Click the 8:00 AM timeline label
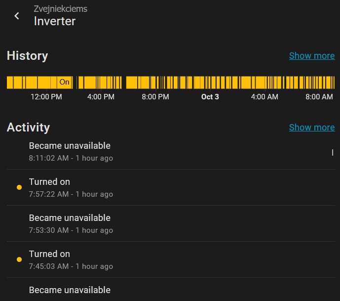340x301 pixels. click(x=319, y=97)
